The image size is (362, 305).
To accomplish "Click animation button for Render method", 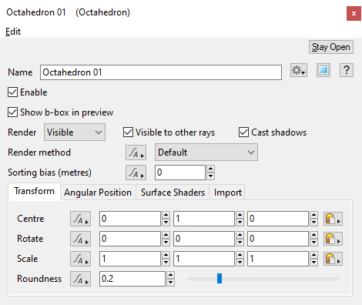I will [x=136, y=152].
